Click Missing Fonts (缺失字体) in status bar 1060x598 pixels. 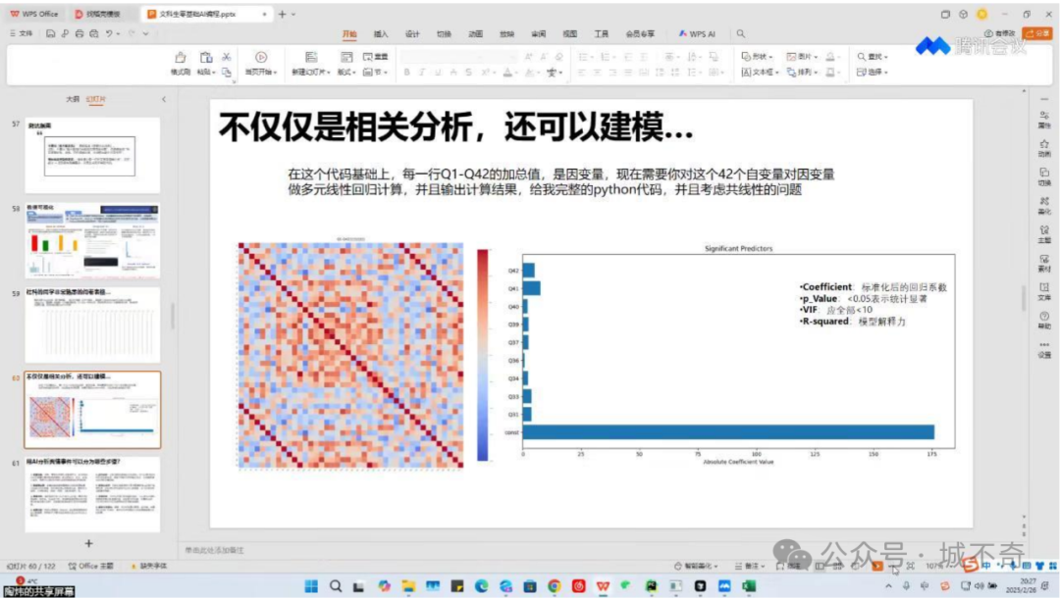click(149, 566)
